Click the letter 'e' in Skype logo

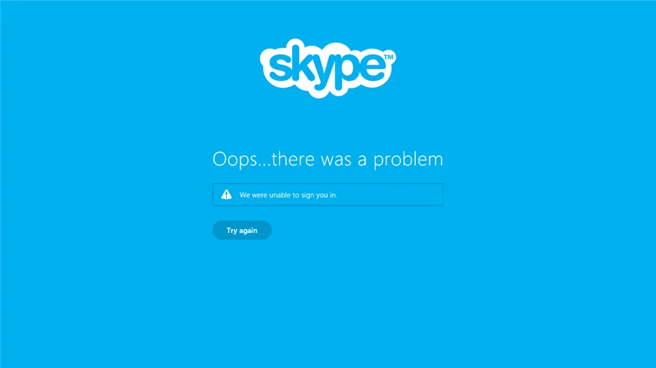point(373,67)
